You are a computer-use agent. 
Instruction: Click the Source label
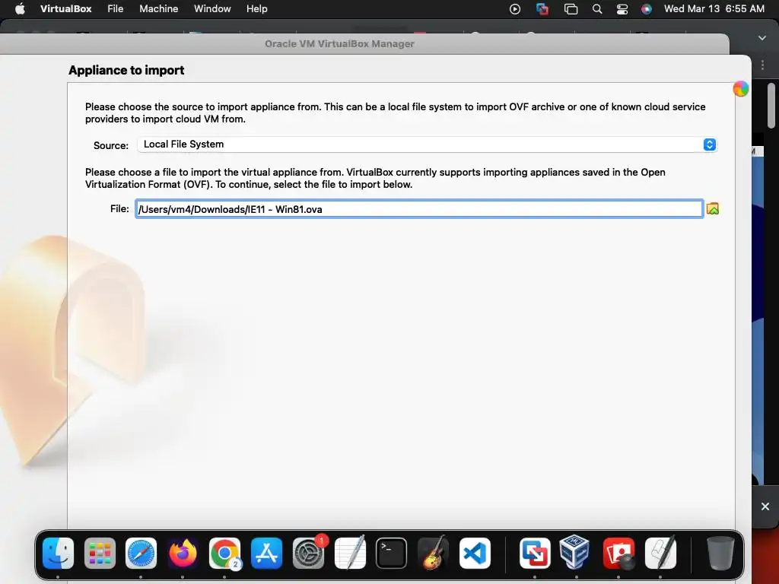(x=111, y=145)
